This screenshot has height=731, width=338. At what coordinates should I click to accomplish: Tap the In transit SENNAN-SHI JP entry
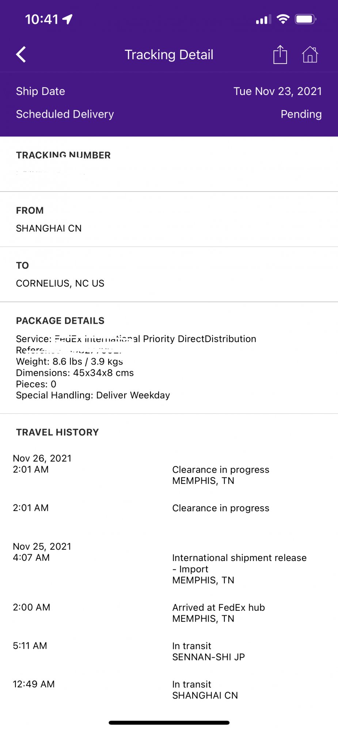point(208,651)
